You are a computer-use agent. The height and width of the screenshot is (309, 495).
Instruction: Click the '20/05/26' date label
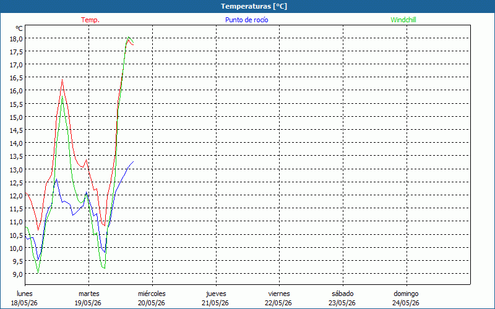[x=152, y=303]
